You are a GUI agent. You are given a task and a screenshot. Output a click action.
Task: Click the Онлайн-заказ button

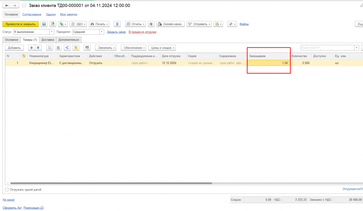[171, 24]
